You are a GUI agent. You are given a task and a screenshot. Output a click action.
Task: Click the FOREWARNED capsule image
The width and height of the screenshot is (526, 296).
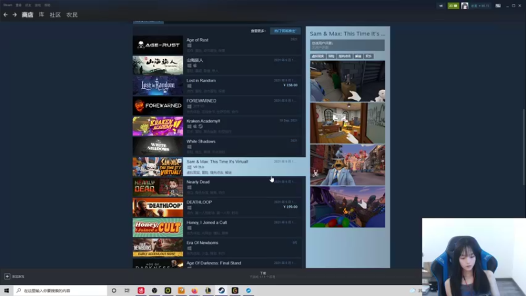(158, 106)
